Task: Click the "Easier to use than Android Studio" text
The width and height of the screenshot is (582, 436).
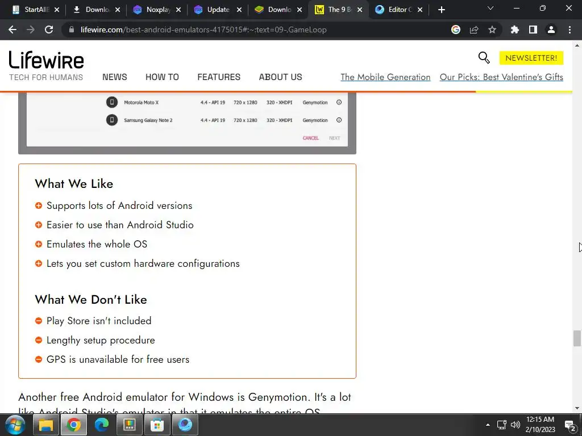Action: 120,225
